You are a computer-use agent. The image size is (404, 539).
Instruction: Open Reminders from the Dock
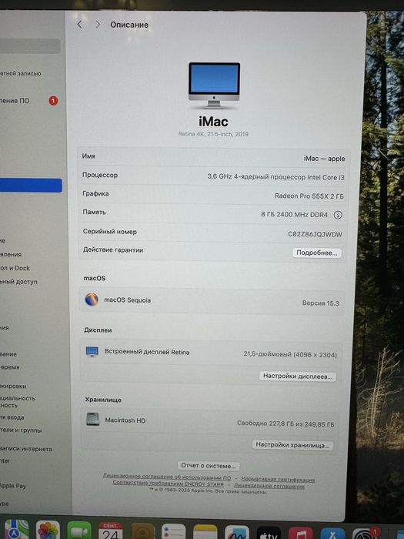click(173, 531)
